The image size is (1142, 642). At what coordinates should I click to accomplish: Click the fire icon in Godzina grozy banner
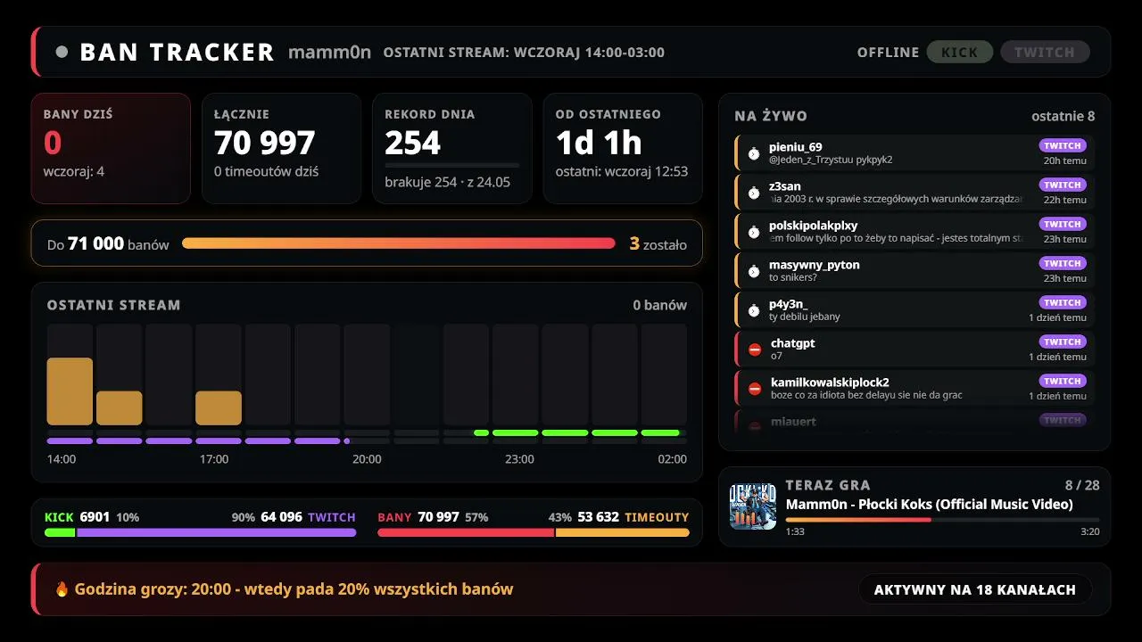click(62, 588)
